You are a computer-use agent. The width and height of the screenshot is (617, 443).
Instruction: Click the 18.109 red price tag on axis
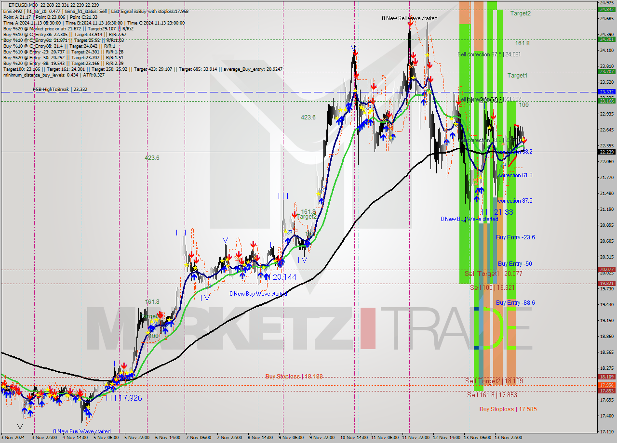606,377
